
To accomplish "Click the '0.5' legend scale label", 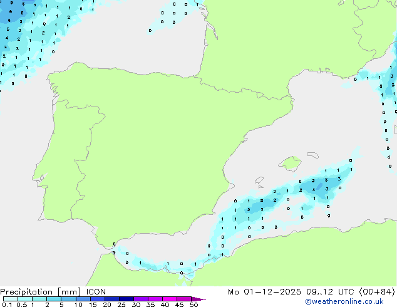I will coord(22,304).
